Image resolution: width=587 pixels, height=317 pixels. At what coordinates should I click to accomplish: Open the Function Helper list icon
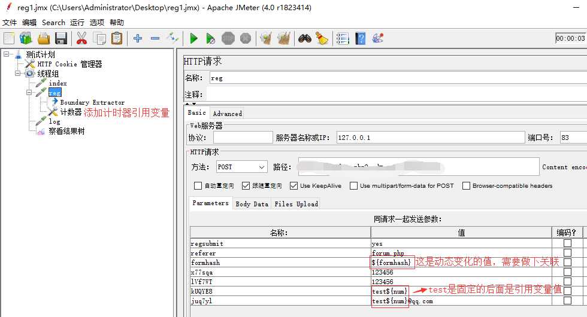342,38
